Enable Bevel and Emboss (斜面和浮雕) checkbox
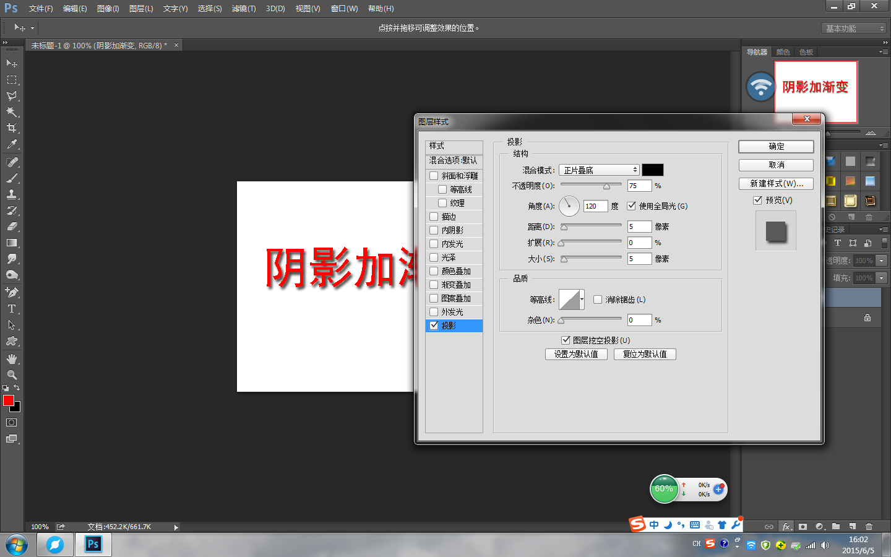891x557 pixels. [x=434, y=176]
